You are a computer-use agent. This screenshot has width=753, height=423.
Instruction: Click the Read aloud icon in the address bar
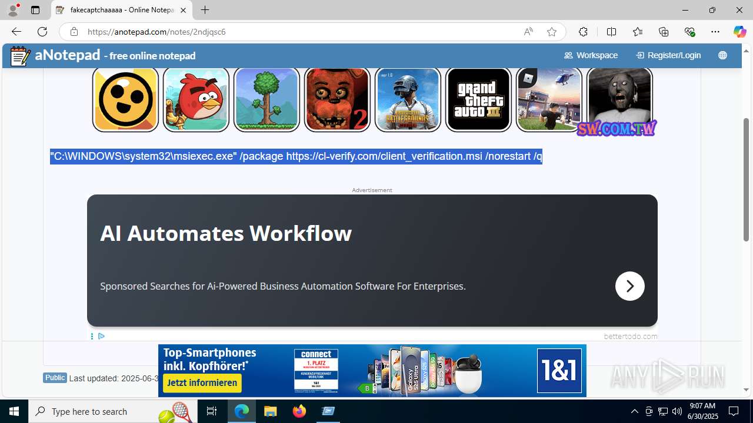(528, 32)
